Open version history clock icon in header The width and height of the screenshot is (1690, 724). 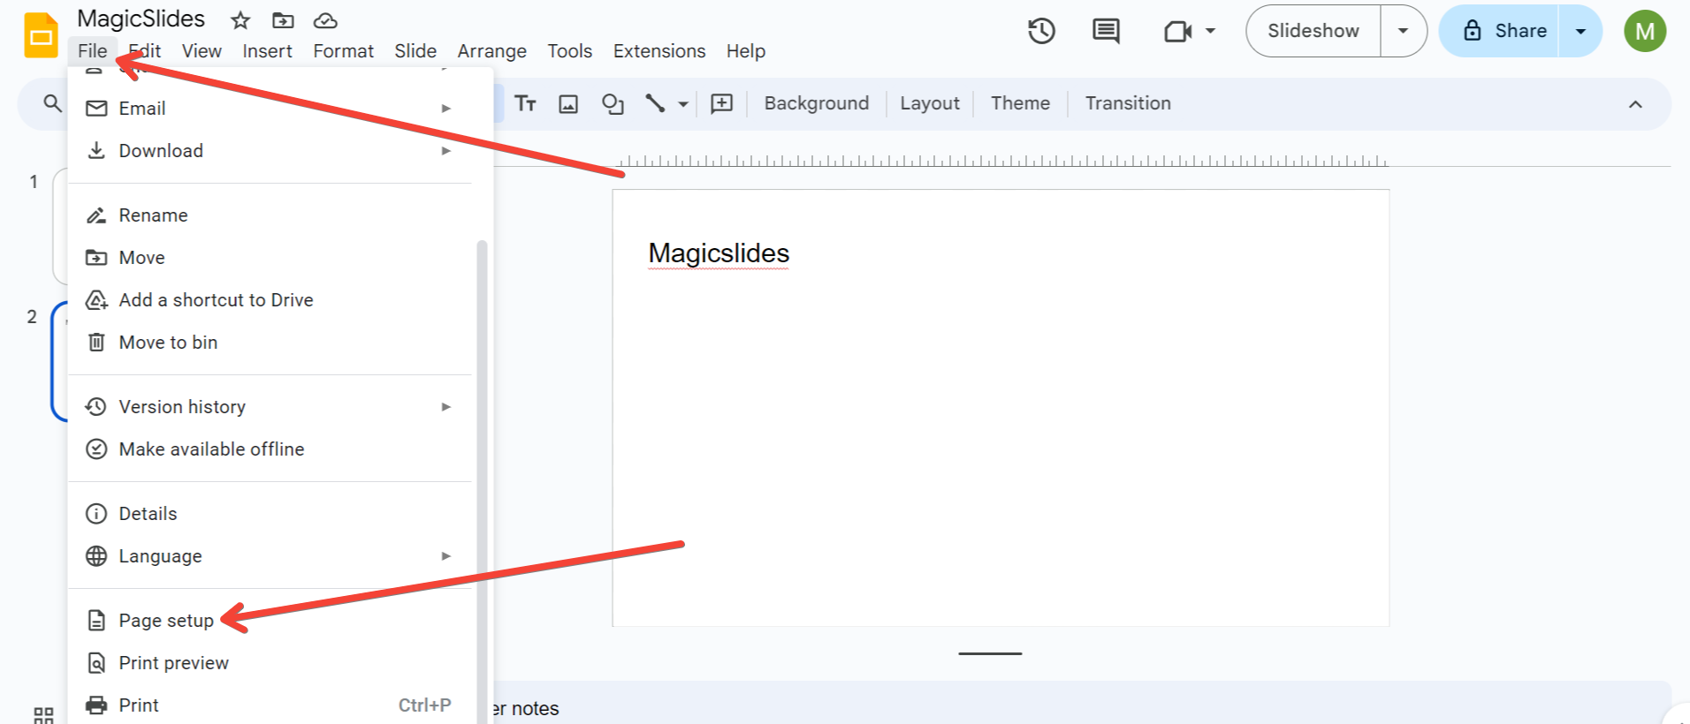1041,31
